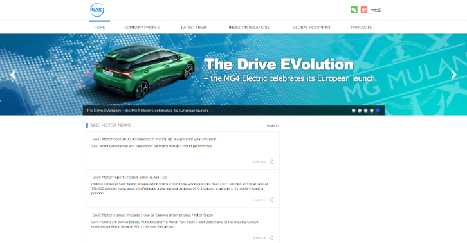Image resolution: width=467 pixels, height=243 pixels.
Task: Open GLOBAL FOOTPRINT menu
Action: pos(311,28)
